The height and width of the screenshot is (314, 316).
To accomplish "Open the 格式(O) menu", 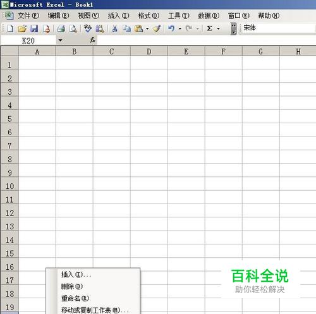I will [149, 16].
